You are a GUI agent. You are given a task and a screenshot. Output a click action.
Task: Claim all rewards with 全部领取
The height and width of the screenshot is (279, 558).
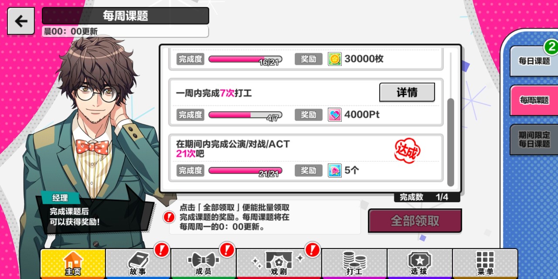[x=415, y=221]
